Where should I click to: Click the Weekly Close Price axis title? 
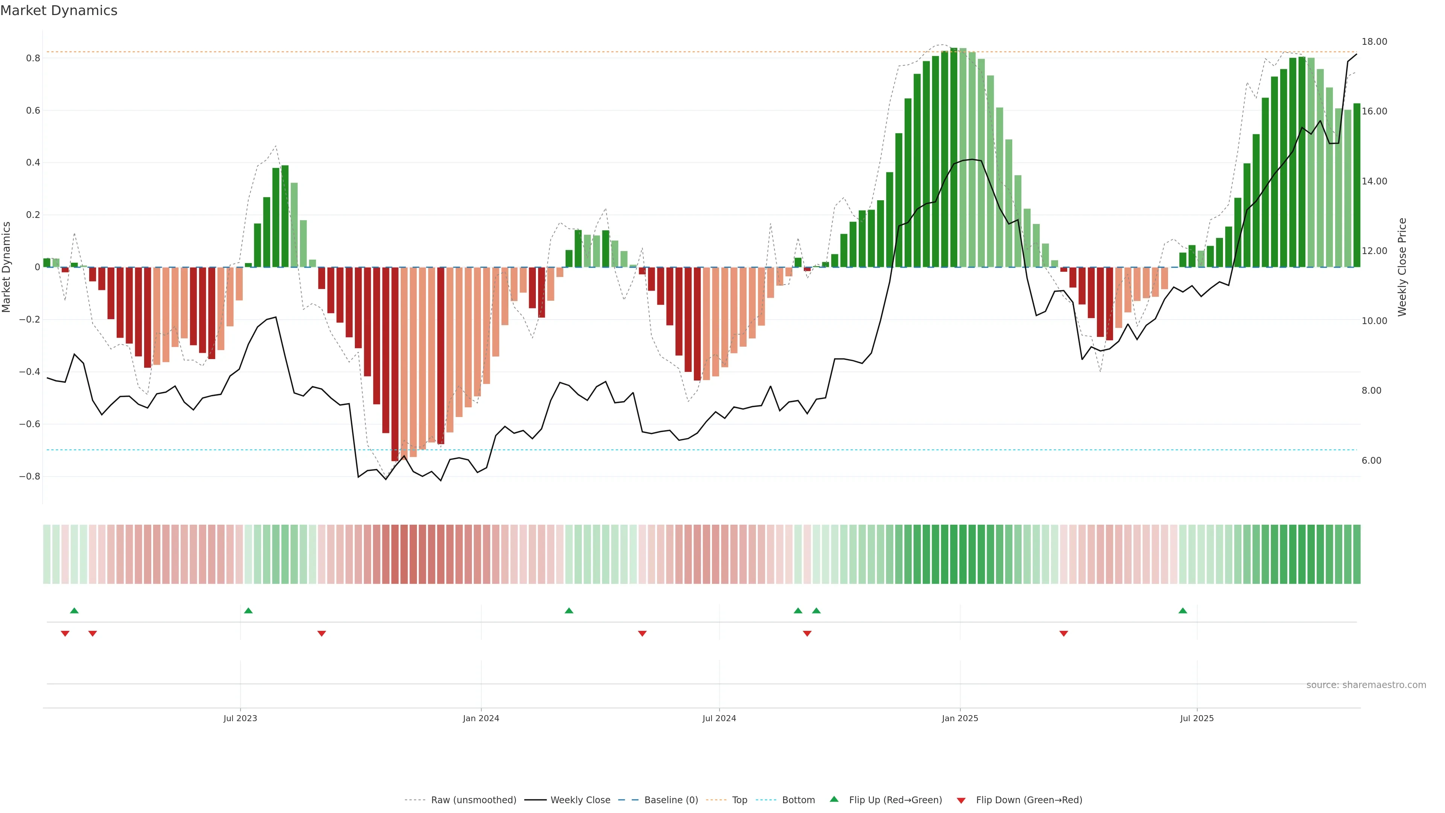[x=1402, y=267]
